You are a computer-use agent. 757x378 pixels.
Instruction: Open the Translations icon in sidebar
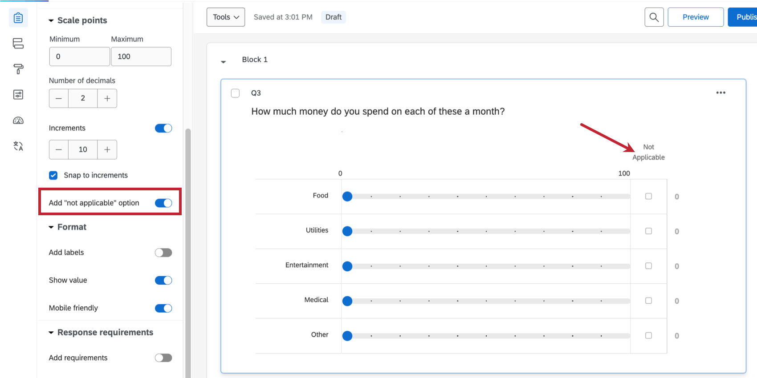point(18,146)
